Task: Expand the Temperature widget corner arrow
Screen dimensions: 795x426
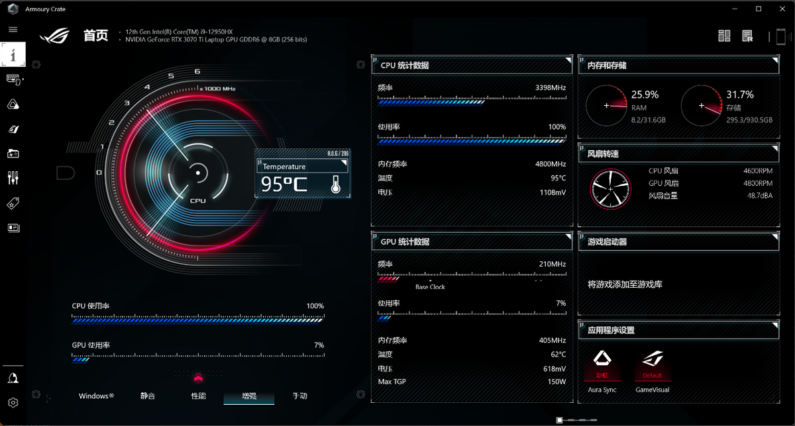Action: [x=343, y=162]
